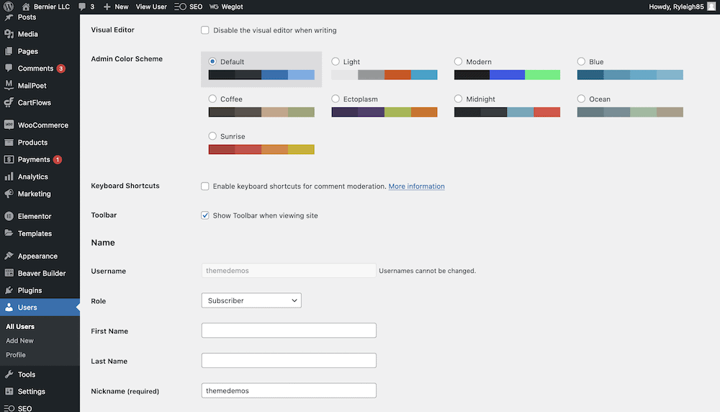Open Add New under Users

click(19, 341)
